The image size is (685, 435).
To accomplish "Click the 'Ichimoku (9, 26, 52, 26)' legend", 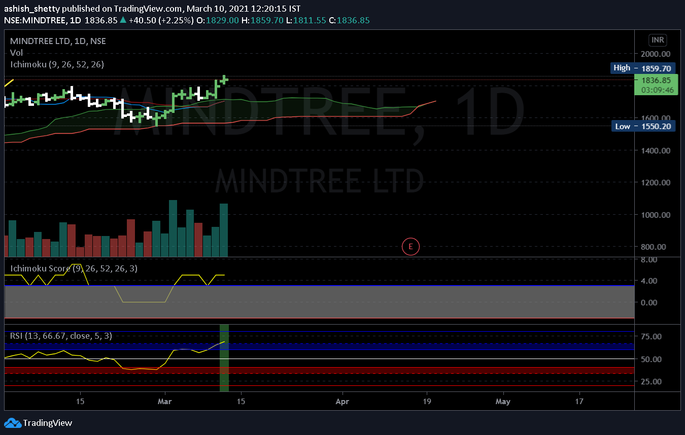I will point(57,64).
